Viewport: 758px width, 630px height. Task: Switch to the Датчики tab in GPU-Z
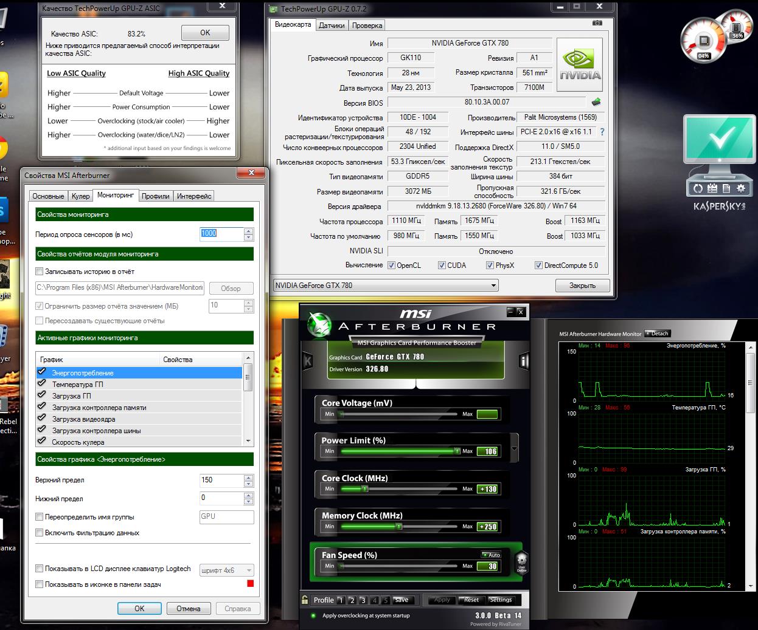click(332, 26)
